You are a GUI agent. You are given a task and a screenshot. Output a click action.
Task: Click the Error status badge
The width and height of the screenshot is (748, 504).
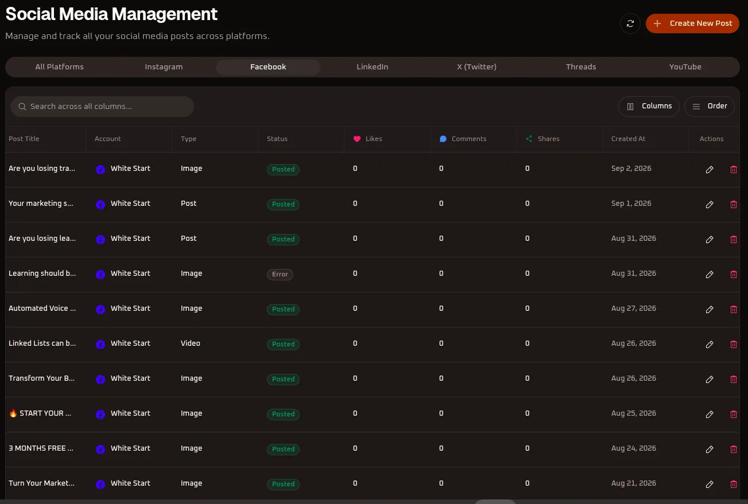click(280, 275)
